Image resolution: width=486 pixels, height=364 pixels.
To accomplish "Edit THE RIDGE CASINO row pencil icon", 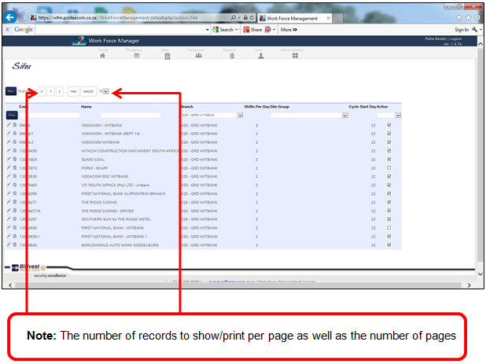I will [x=9, y=202].
